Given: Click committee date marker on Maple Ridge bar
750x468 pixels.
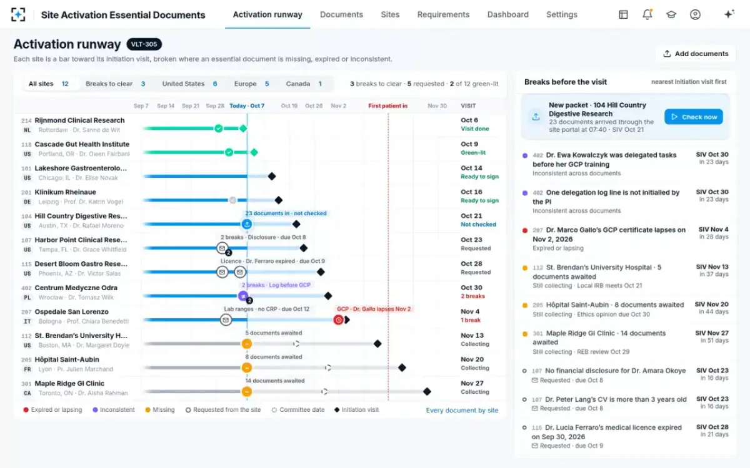Looking at the screenshot, I should tap(324, 392).
